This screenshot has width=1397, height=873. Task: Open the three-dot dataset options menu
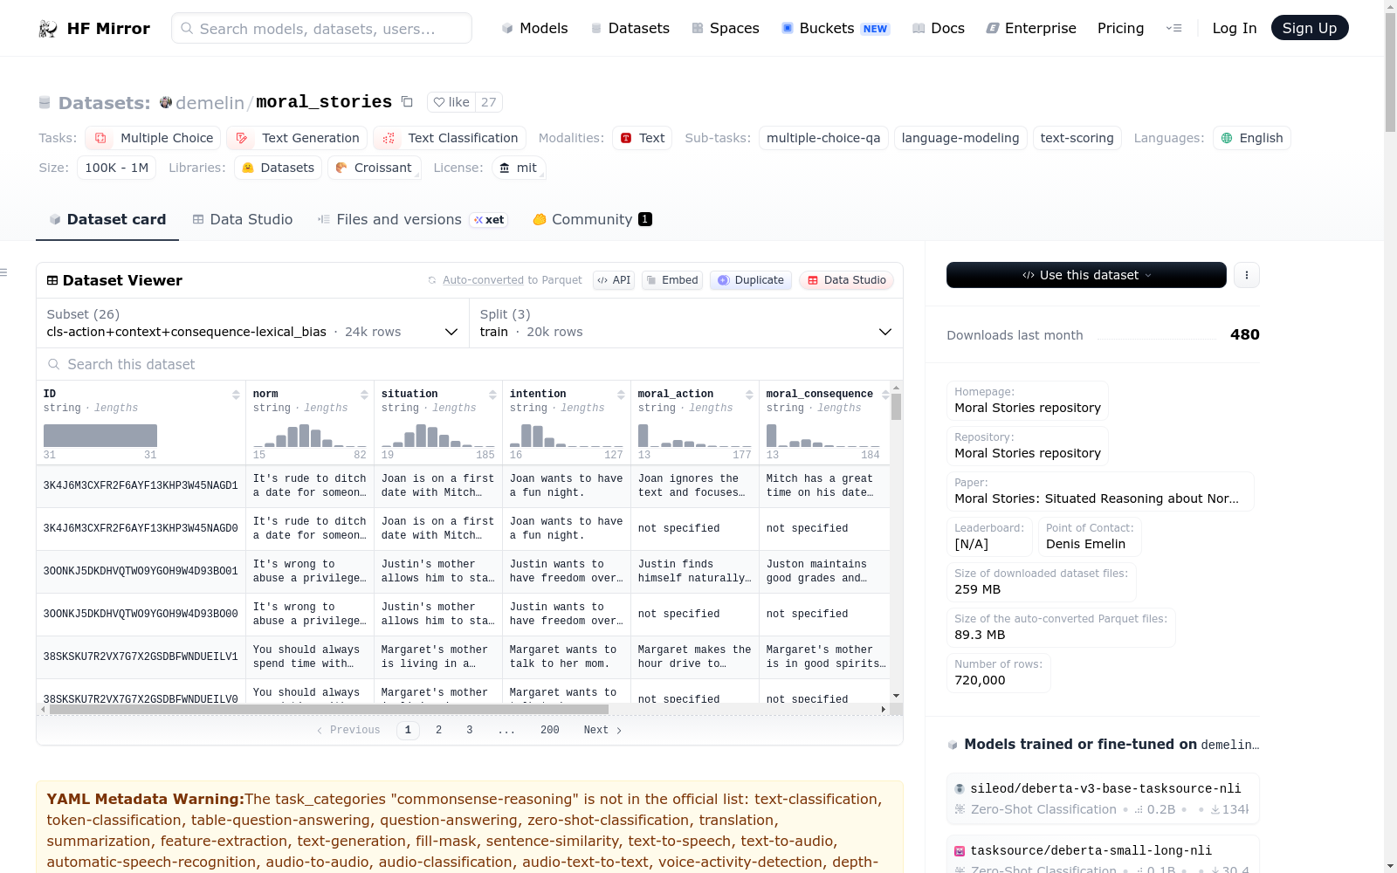coord(1247,275)
